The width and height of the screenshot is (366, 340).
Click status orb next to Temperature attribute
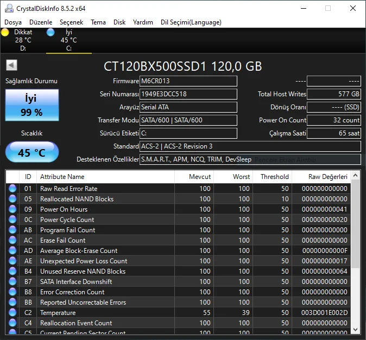(12, 313)
